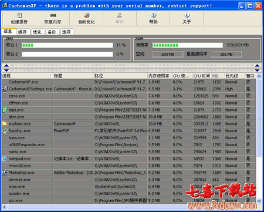Click the 解锁 toolbar icon
Viewport: 264px width, 212px height.
coord(120,15)
